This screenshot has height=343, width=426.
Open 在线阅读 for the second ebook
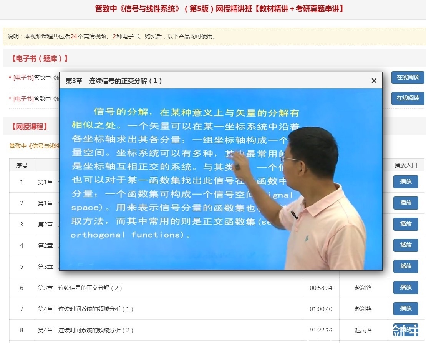coord(408,98)
